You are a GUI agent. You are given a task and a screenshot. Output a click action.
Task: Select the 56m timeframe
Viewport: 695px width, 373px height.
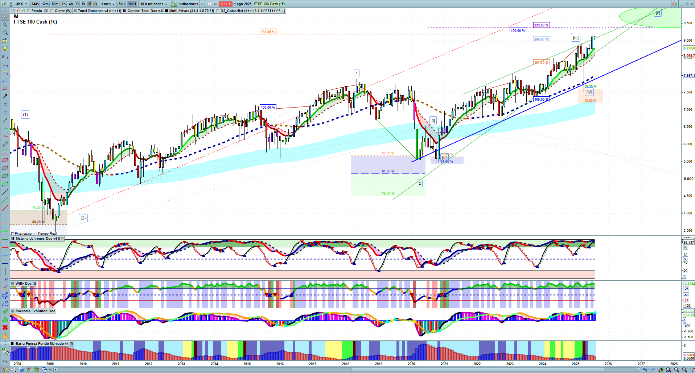coord(55,4)
